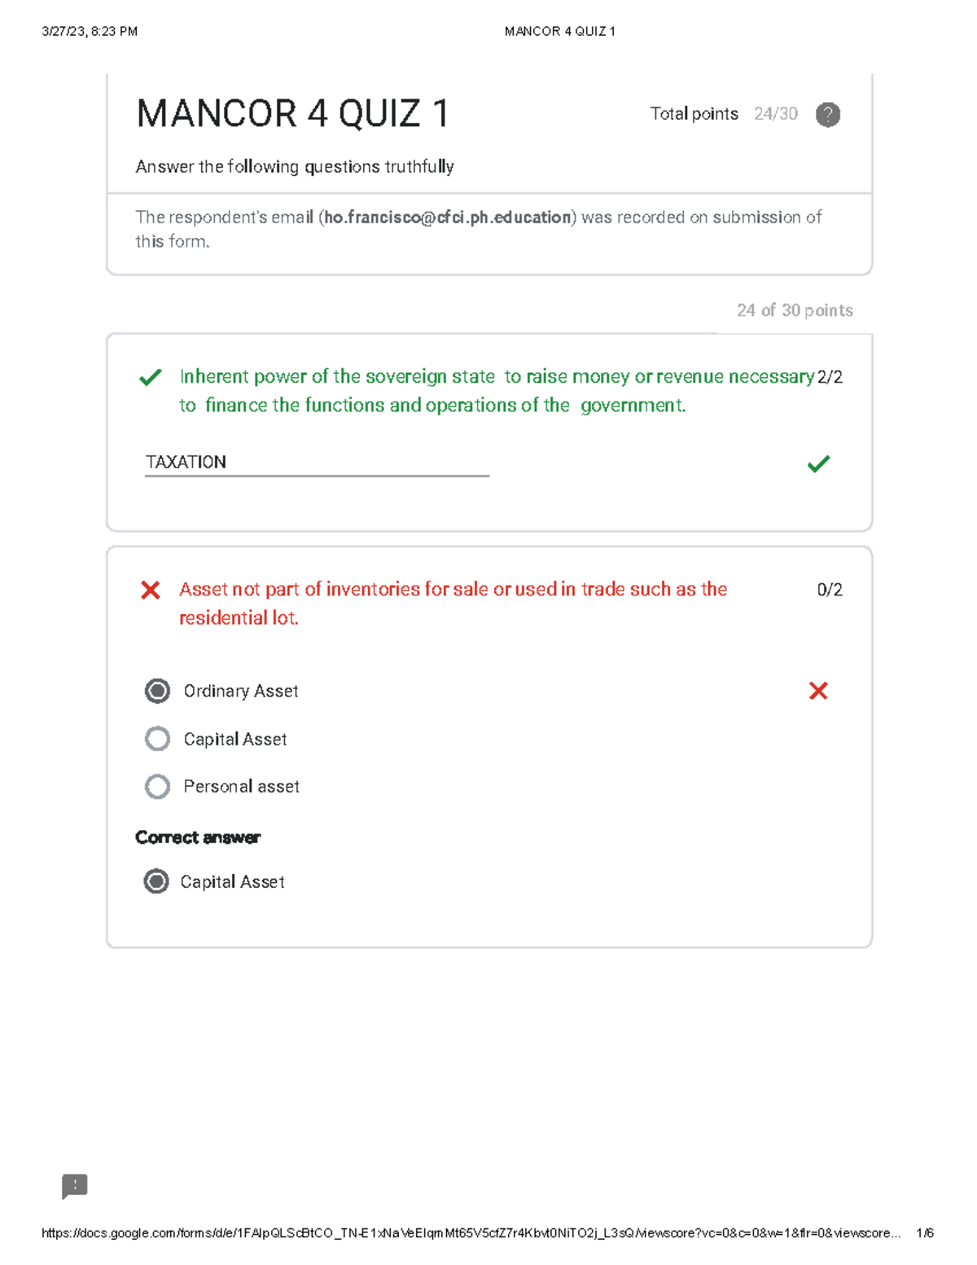The image size is (977, 1265).
Task: Open the Google Forms URL in footer
Action: click(x=469, y=1233)
